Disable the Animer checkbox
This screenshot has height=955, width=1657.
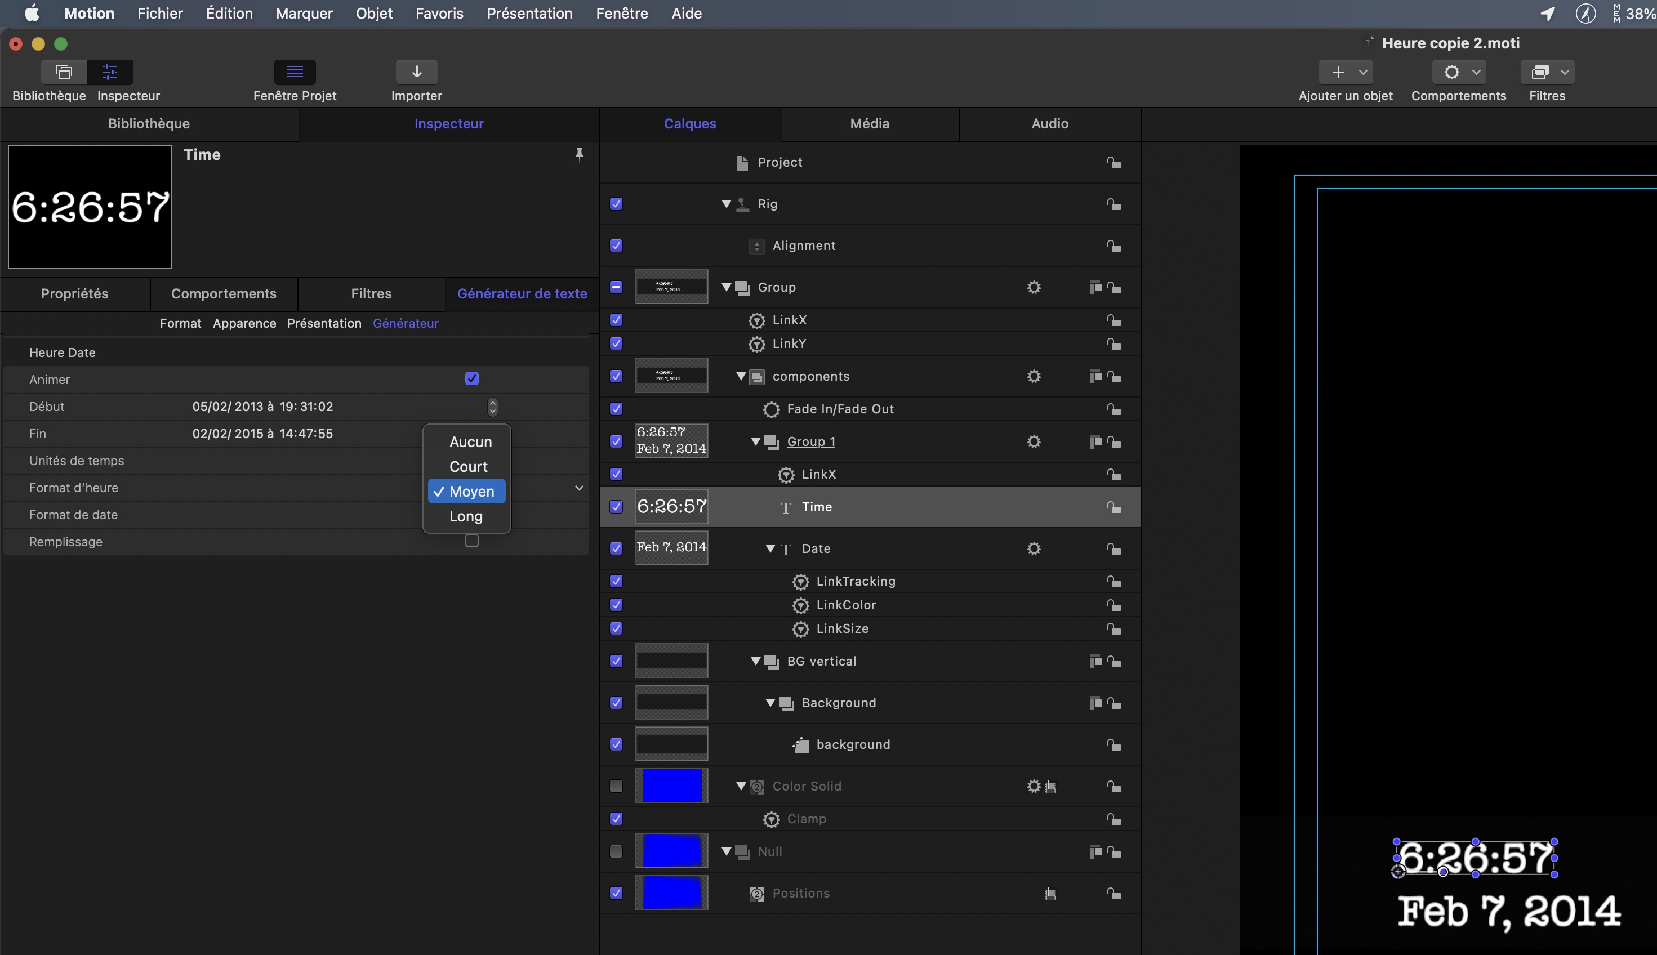coord(471,378)
